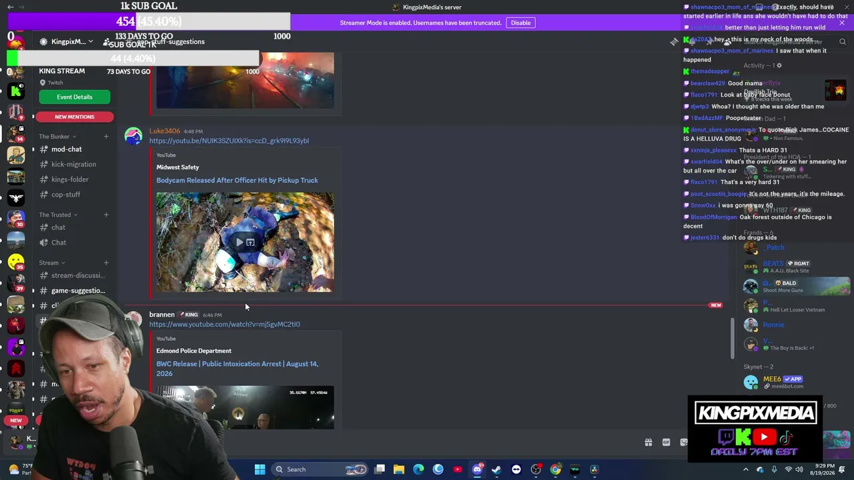Open Task View on the taskbar
The width and height of the screenshot is (854, 480).
click(x=380, y=469)
